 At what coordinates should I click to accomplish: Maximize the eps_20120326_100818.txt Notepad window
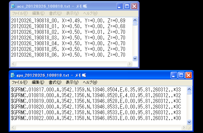click(x=181, y=75)
